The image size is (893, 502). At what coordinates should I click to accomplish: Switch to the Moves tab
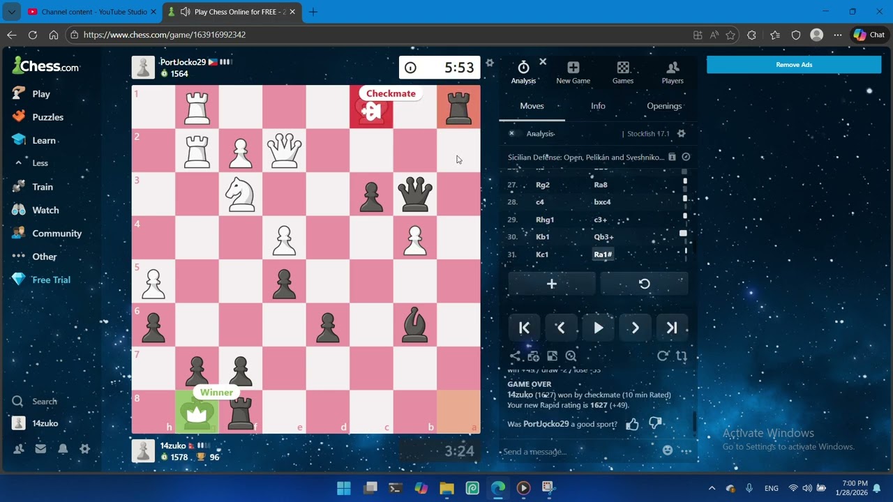tap(532, 106)
